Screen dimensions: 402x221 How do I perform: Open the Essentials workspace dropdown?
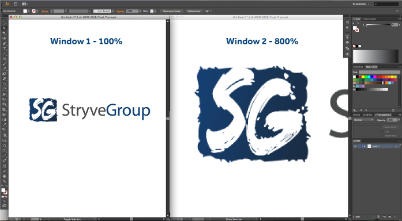tap(360, 4)
